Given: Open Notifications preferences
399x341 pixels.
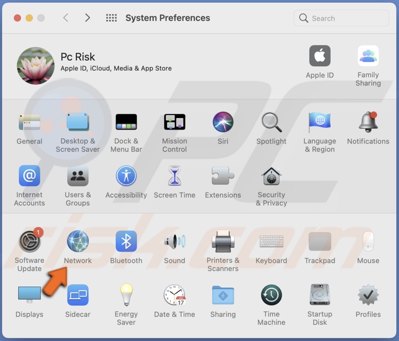Looking at the screenshot, I should 368,123.
